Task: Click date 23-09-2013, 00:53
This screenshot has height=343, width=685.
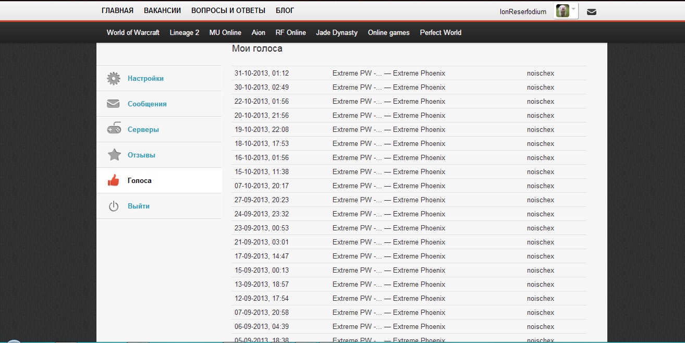Action: click(262, 228)
